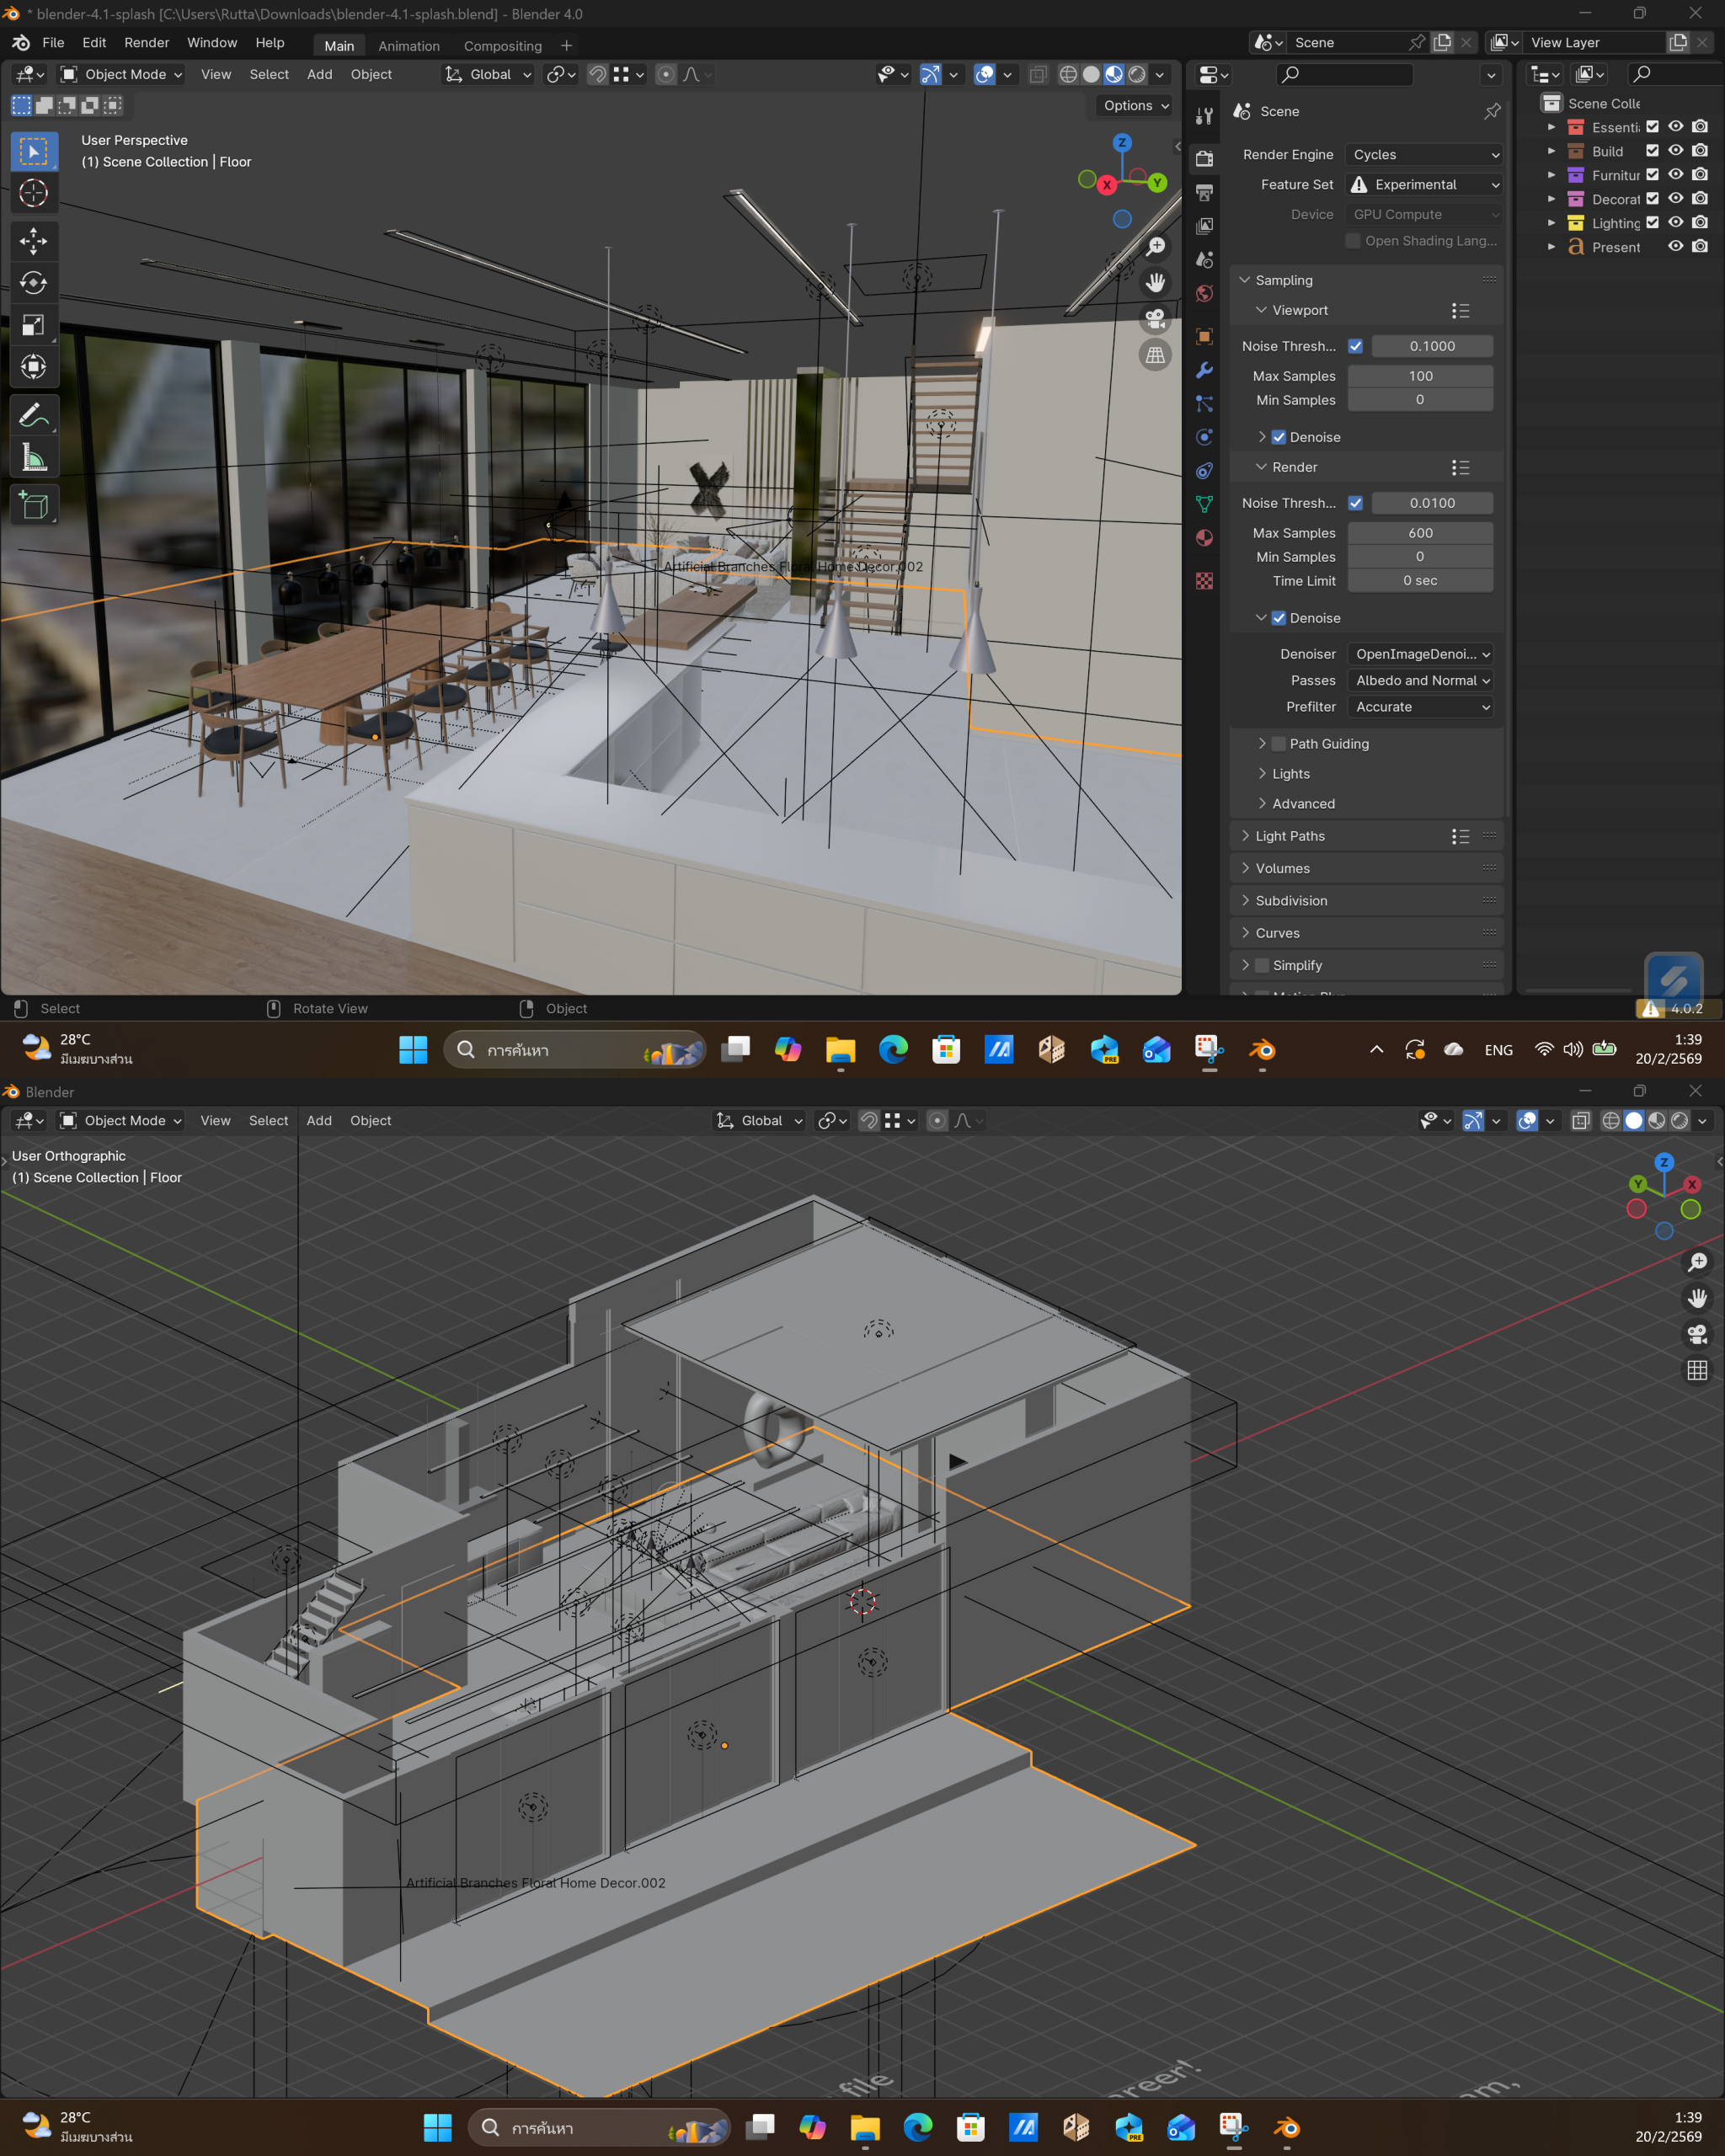Expand the Light Paths panel
Screen dimensions: 1725x2156
(1290, 836)
